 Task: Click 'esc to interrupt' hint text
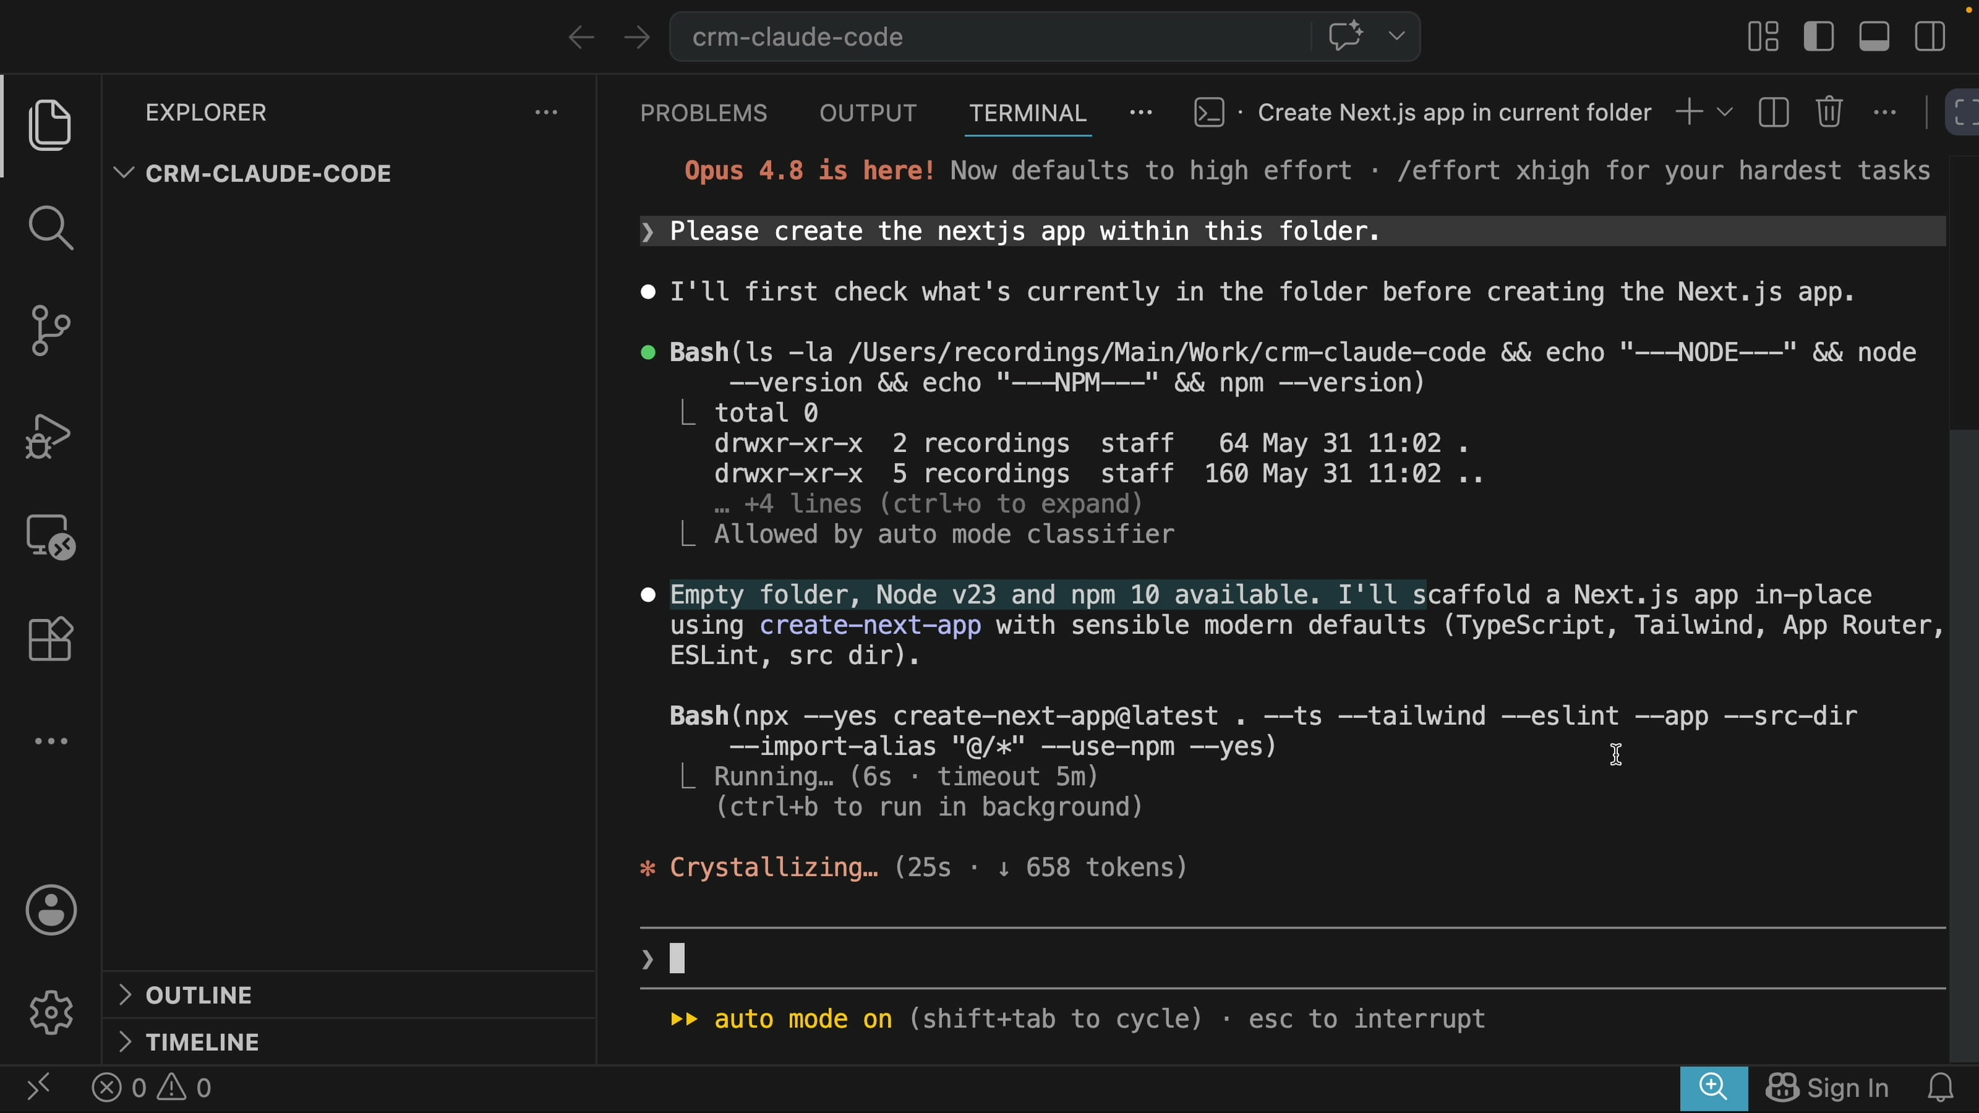pos(1366,1018)
